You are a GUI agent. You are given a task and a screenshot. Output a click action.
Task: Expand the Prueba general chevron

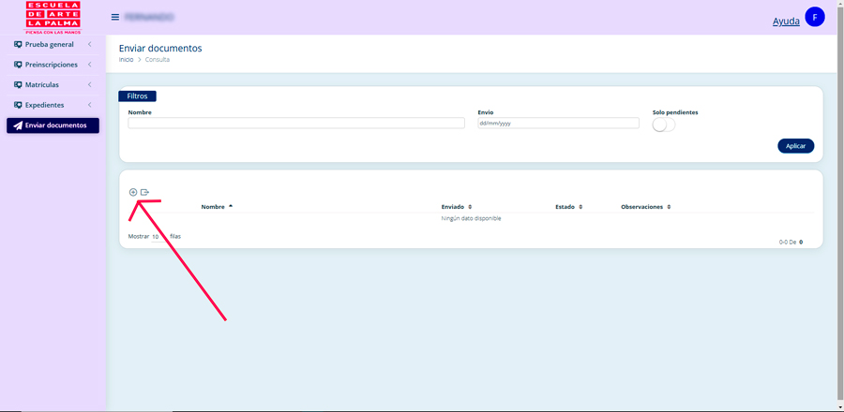pyautogui.click(x=89, y=45)
